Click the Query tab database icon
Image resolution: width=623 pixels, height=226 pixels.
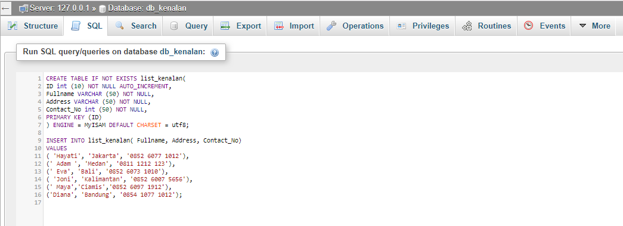click(x=174, y=26)
